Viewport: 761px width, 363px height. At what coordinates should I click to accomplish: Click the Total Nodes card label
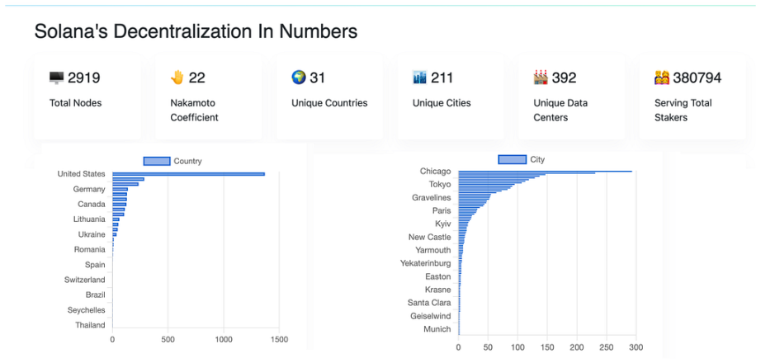point(76,103)
